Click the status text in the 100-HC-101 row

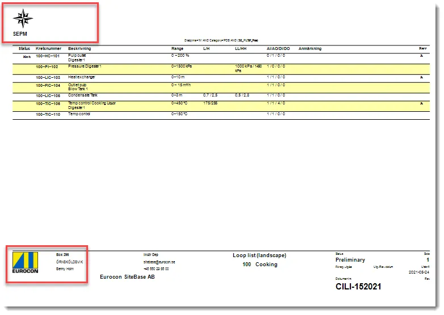tap(27, 57)
